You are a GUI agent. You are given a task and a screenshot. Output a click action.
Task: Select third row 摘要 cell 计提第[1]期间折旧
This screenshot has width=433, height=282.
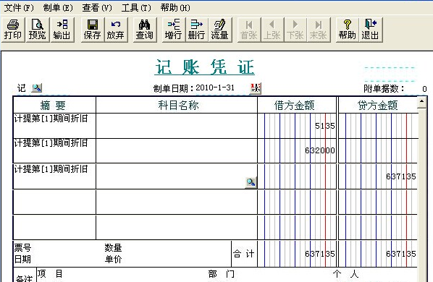54,176
